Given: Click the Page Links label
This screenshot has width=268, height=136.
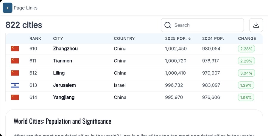Looking at the screenshot, I should [x=26, y=8].
